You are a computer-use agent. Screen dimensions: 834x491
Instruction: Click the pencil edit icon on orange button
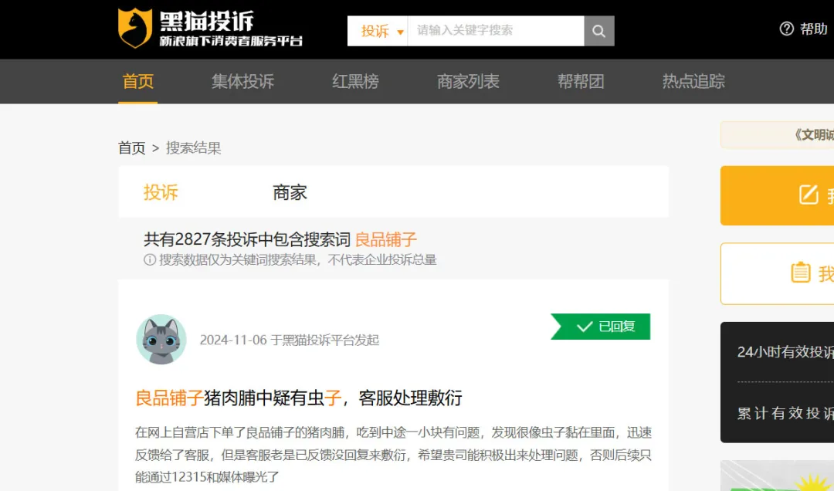click(x=809, y=195)
